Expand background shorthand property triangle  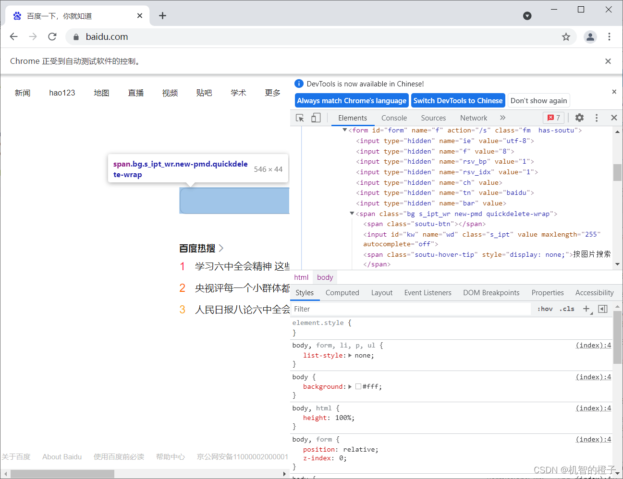coord(350,387)
